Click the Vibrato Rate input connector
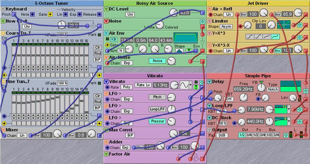310x164 pixels. (107, 87)
